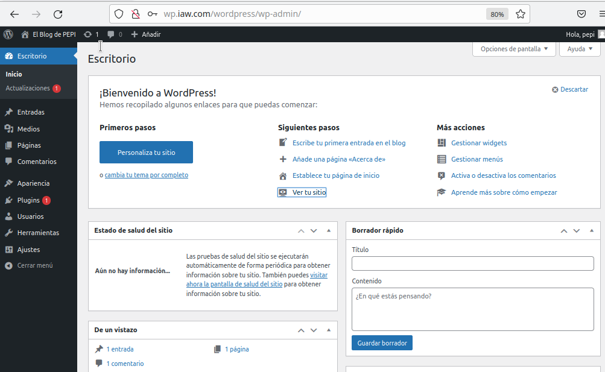Screen dimensions: 605x372
Task: Toggle the De un vistazo panel
Action: coord(329,330)
